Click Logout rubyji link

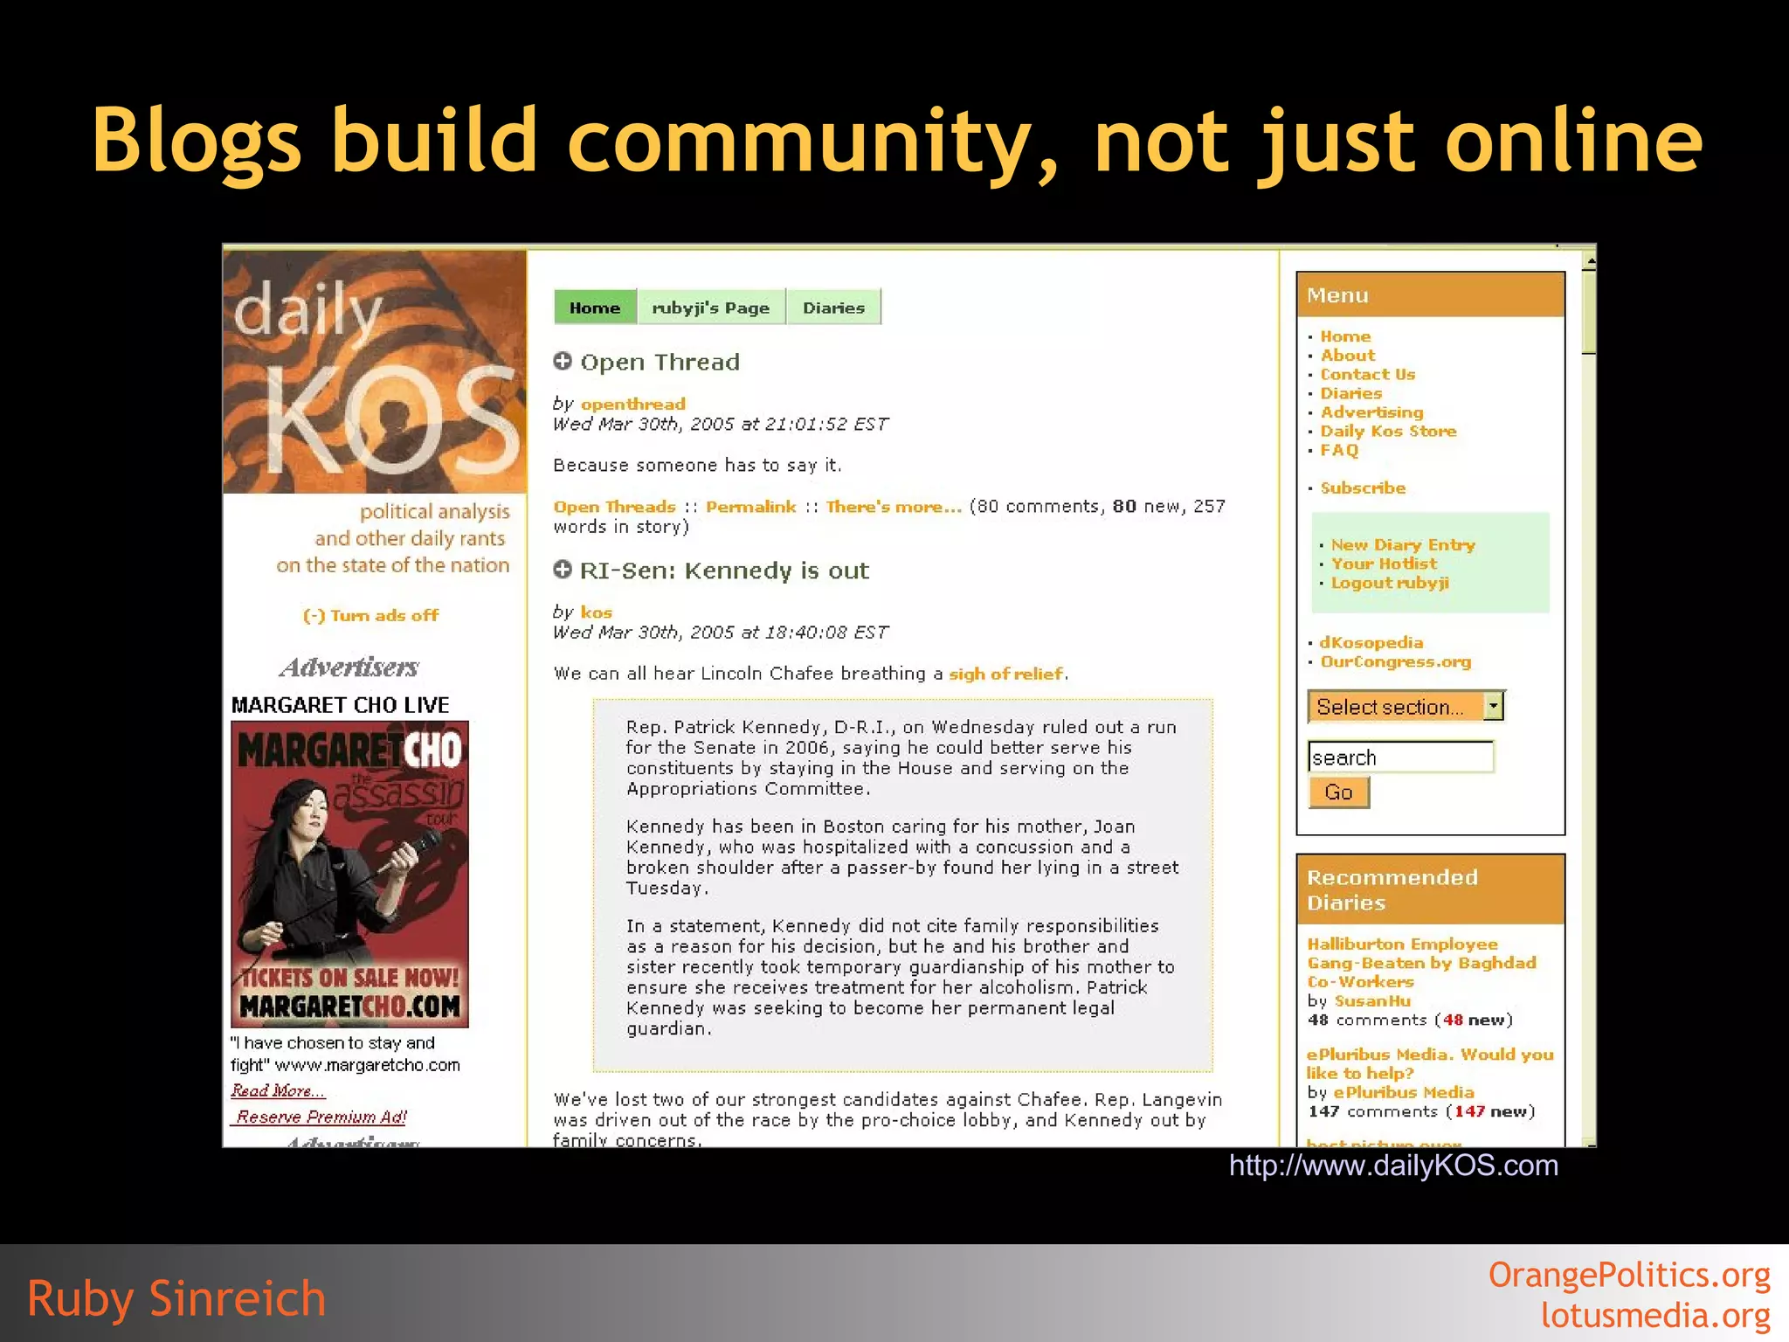(x=1390, y=584)
